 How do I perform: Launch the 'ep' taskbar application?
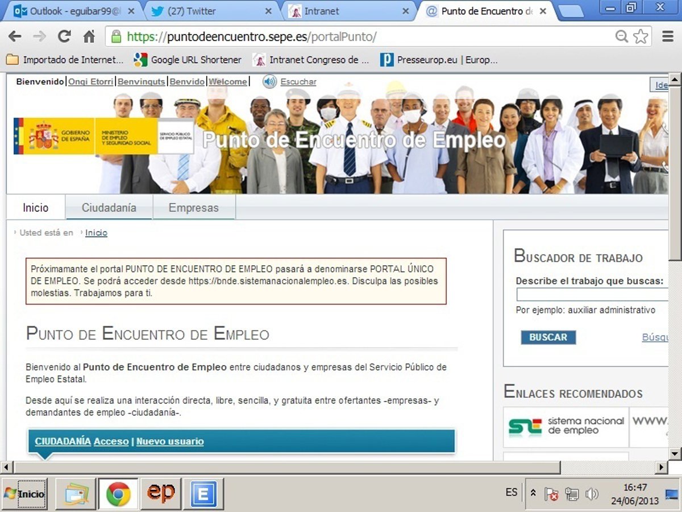[161, 494]
